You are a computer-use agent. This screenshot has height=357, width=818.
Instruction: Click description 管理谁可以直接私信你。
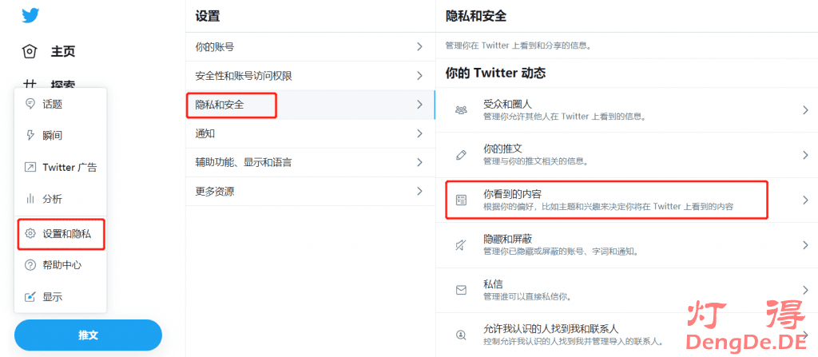[x=527, y=297]
